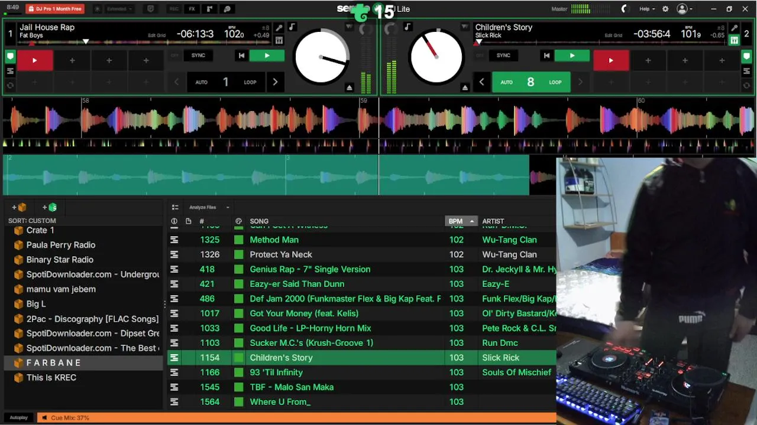
Task: Toggle the deck 1 keylock microphone icon
Action: click(279, 28)
